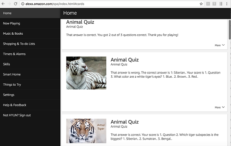Click text 'Which tiger subspecies is the biggest?'
The image size is (231, 146).
pos(165,137)
